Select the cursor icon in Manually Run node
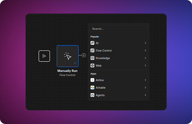 (x=68, y=56)
